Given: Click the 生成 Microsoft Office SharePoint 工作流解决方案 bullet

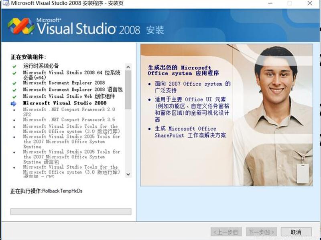Looking at the screenshot, I should click(190, 132).
